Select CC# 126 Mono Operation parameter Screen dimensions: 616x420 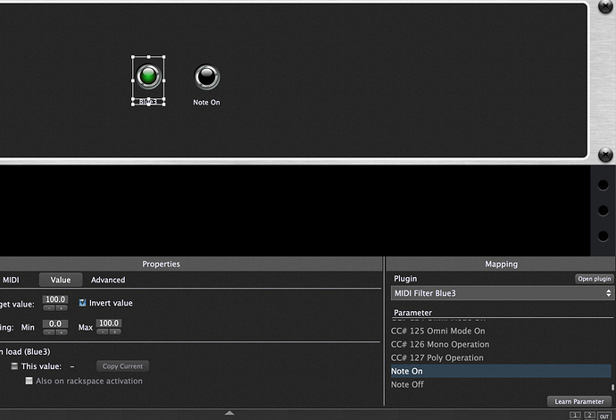pyautogui.click(x=501, y=344)
